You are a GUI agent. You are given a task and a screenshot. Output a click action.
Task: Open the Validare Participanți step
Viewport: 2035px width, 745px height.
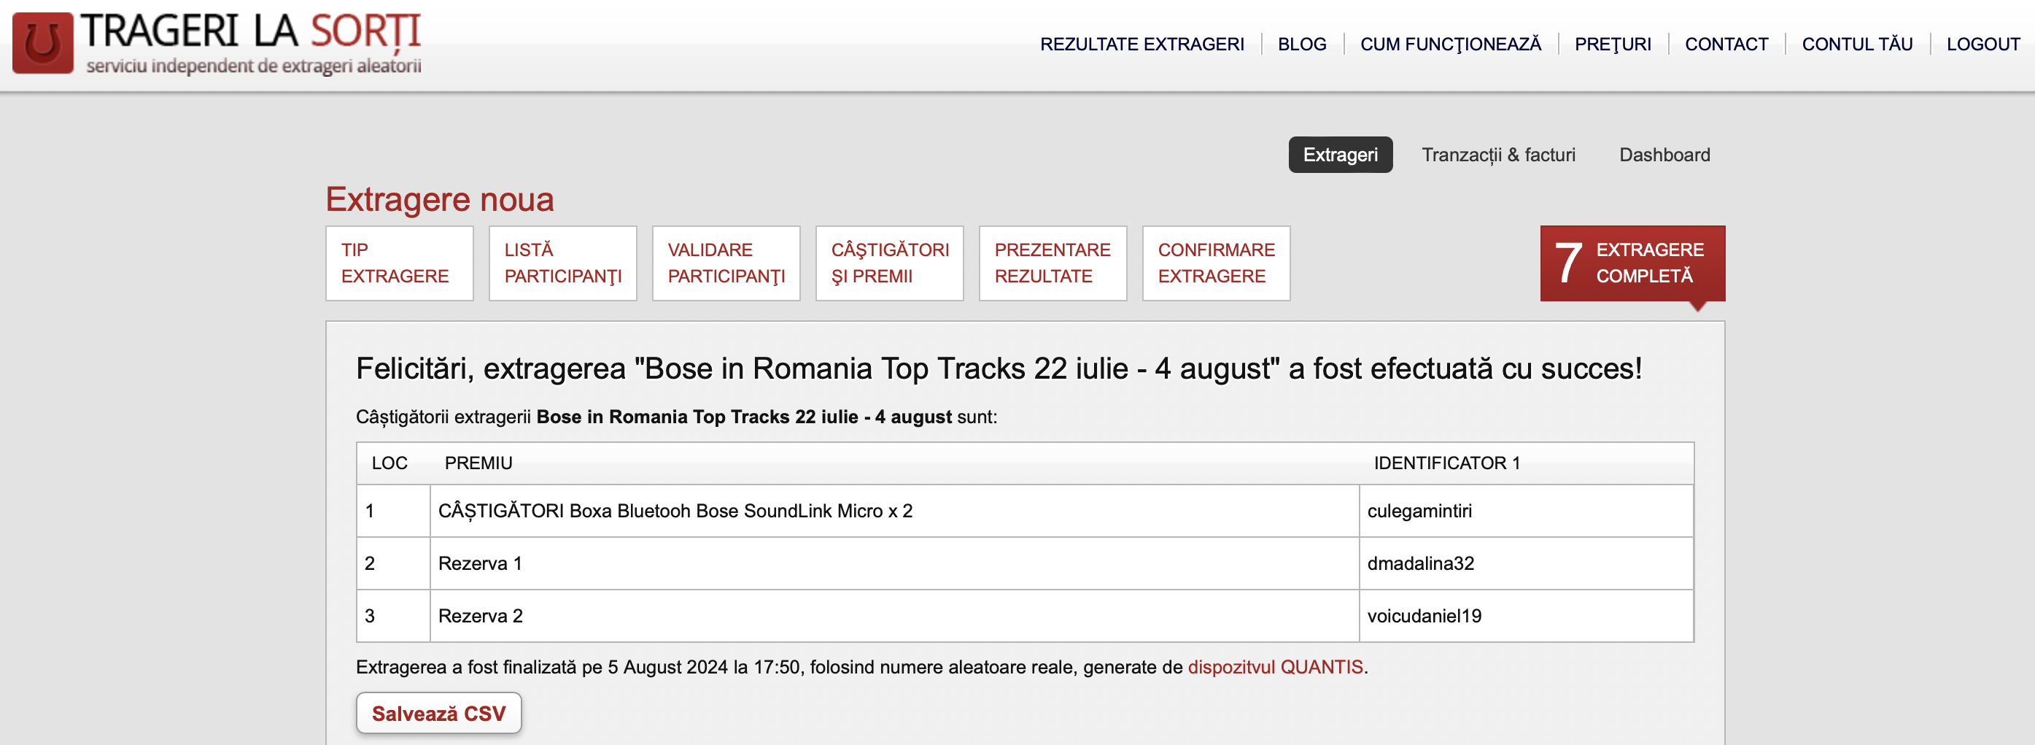point(725,263)
